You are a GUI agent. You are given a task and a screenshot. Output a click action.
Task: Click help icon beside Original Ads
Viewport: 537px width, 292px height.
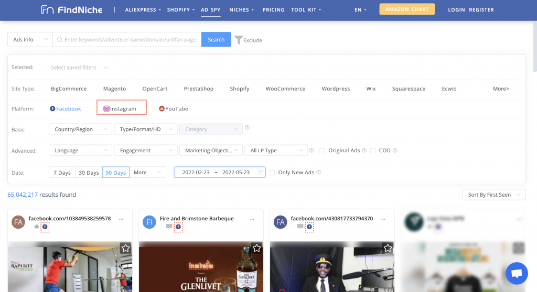[x=364, y=150]
